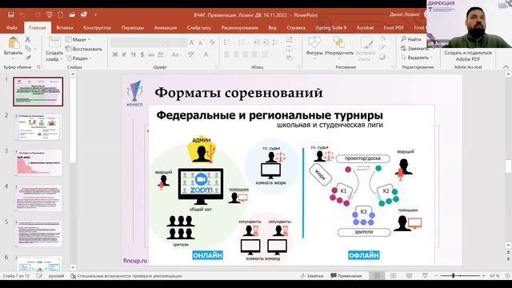Toggle text shadow S formatting
Viewport: 512px width, 288px height.
coord(142,54)
